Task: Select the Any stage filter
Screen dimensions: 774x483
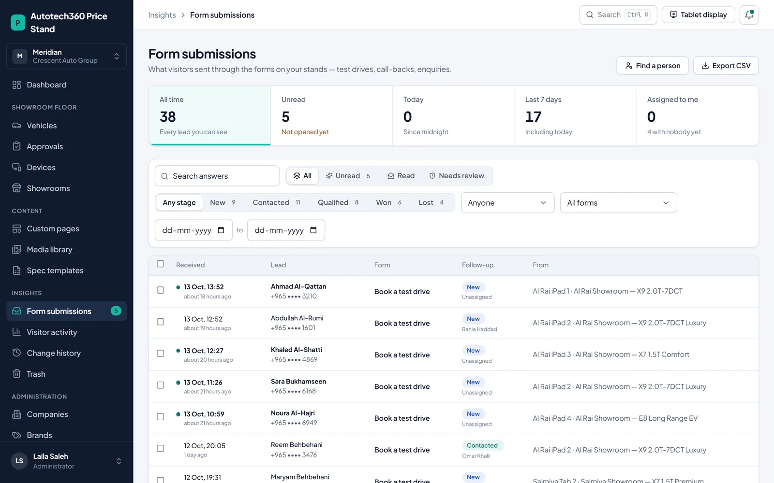Action: (179, 203)
